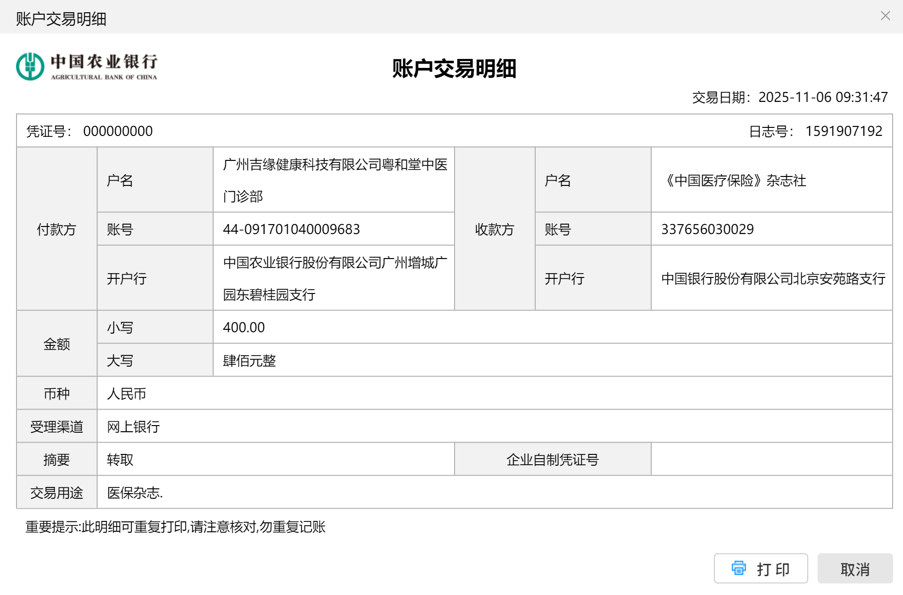Viewport: 903px width, 595px height.
Task: Click the transaction purpose 医保杂志
Action: click(x=134, y=493)
